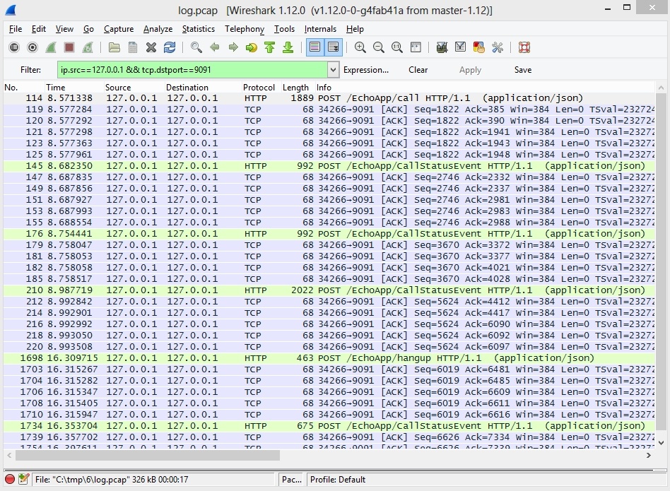Click in the display filter text field
Screen dimensions: 670x491
(x=191, y=70)
